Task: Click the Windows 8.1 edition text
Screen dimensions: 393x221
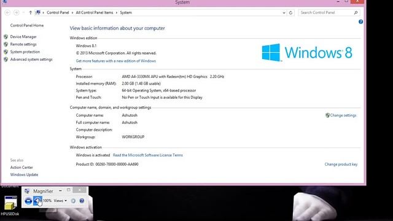Action: 86,45
